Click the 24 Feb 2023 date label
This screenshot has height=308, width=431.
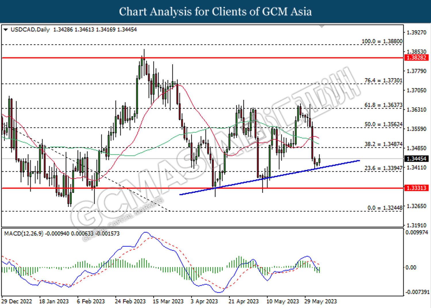tap(130, 301)
